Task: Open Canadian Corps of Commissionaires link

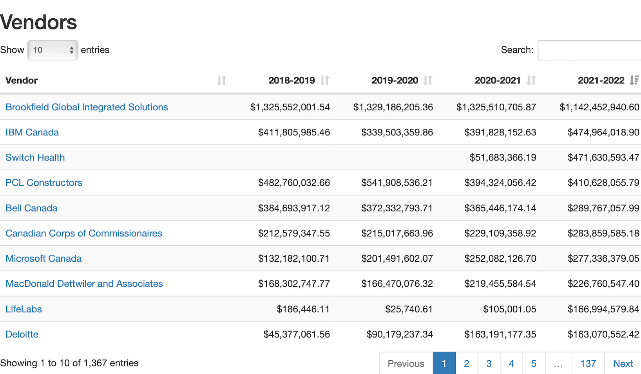Action: click(84, 233)
